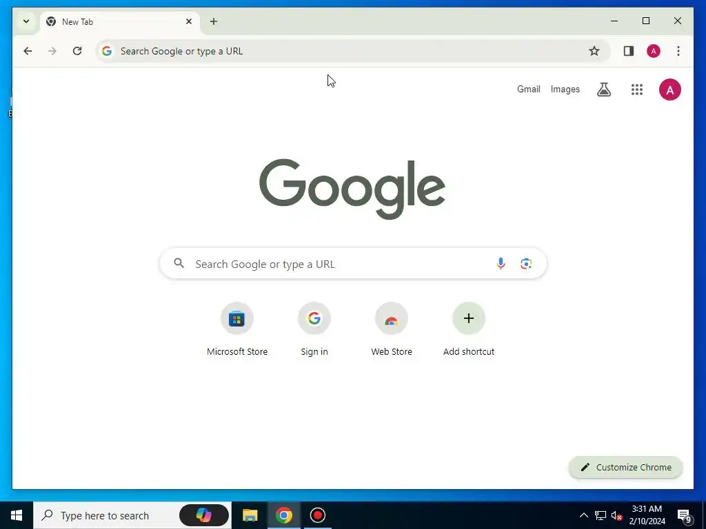Open Chrome side panel icon

coord(629,51)
